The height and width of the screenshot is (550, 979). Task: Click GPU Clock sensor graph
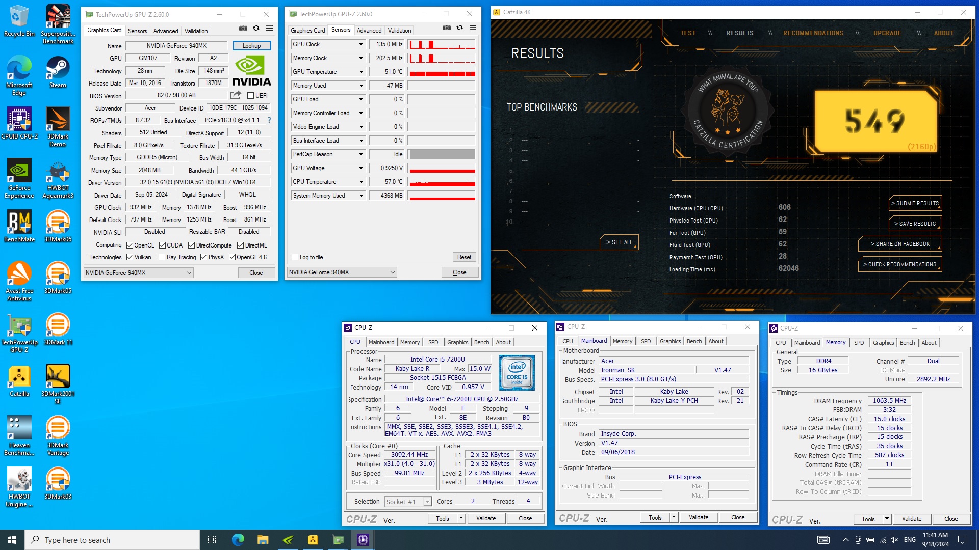click(442, 44)
